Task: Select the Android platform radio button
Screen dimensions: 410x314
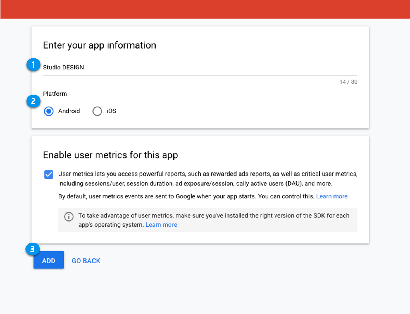Action: pyautogui.click(x=49, y=111)
